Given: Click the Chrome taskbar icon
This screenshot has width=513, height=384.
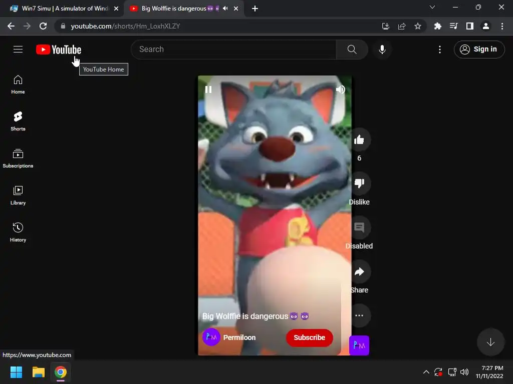Looking at the screenshot, I should click(x=61, y=372).
